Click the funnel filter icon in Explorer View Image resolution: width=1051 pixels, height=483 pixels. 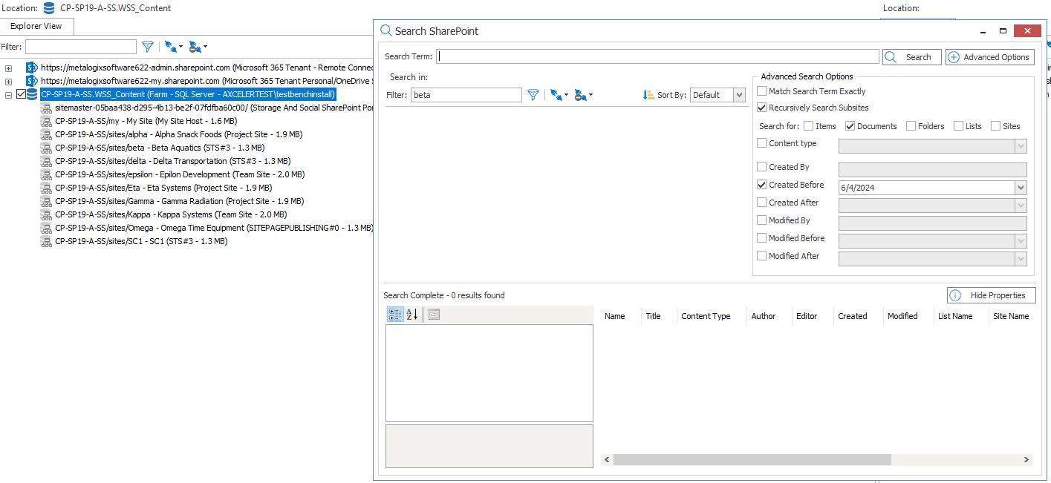click(148, 47)
